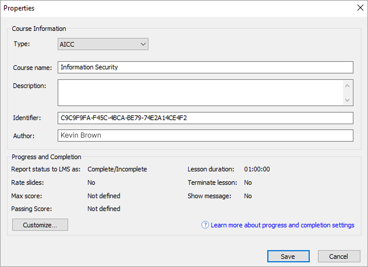
Task: Click the Passing Score Not defined value
Action: pos(104,209)
